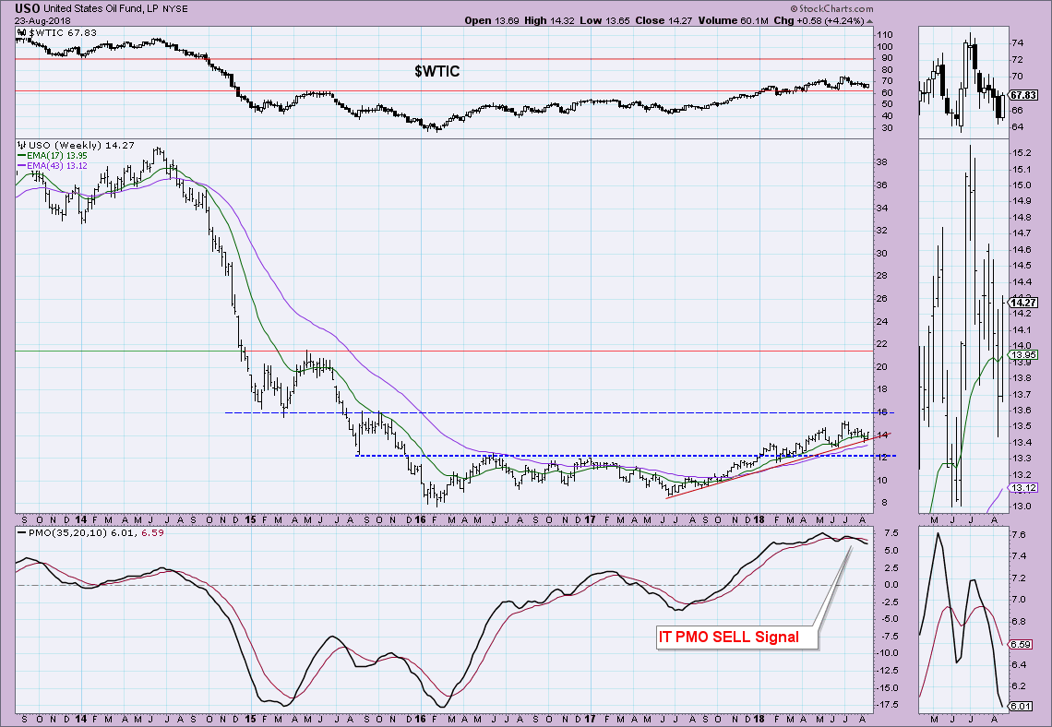This screenshot has height=727, width=1052.
Task: Click the EMA(17) 13.95 legend text
Action: 57,156
